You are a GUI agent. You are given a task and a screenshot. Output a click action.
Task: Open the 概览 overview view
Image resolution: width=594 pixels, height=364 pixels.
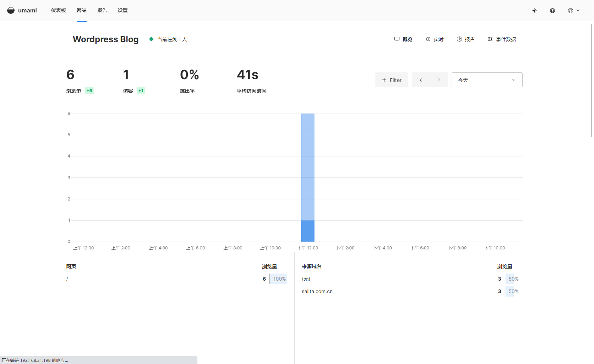403,39
